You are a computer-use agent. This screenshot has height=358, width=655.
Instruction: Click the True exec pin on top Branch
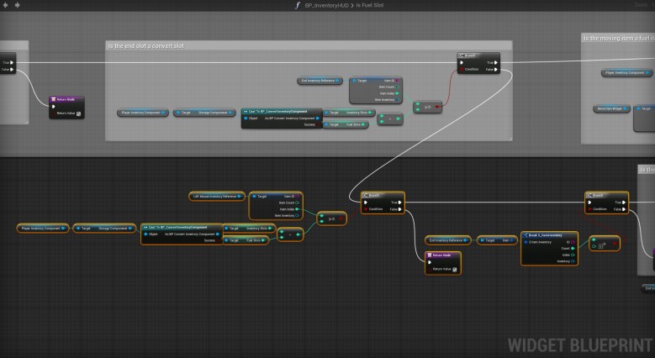(497, 62)
